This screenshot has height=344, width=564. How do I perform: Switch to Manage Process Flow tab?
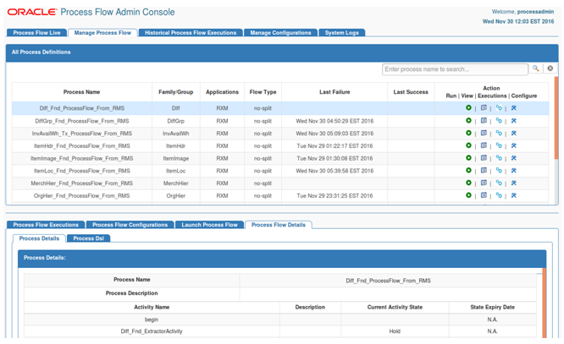point(102,33)
